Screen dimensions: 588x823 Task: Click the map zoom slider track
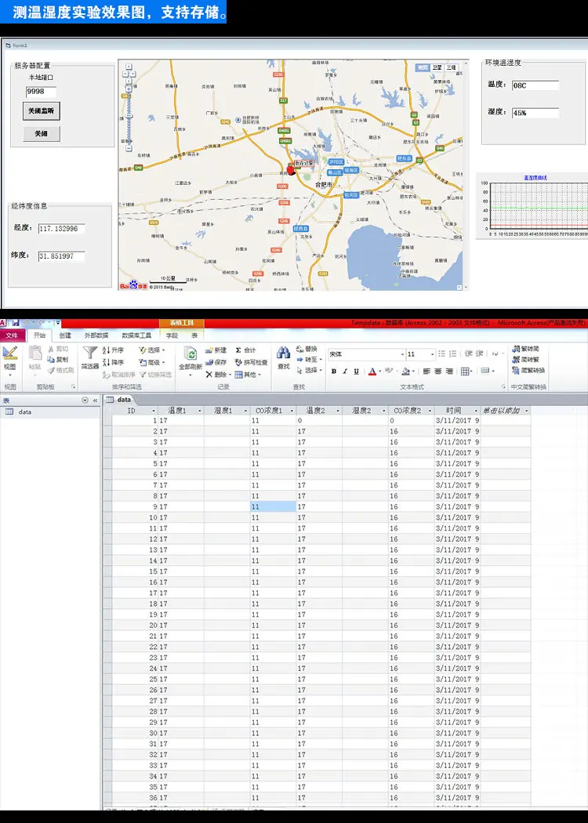tap(129, 118)
